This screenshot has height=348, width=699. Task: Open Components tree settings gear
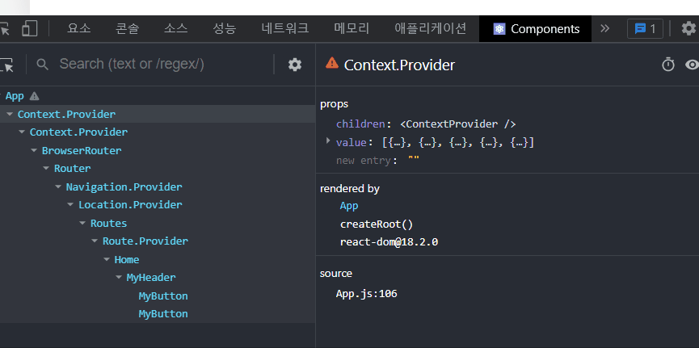point(295,65)
